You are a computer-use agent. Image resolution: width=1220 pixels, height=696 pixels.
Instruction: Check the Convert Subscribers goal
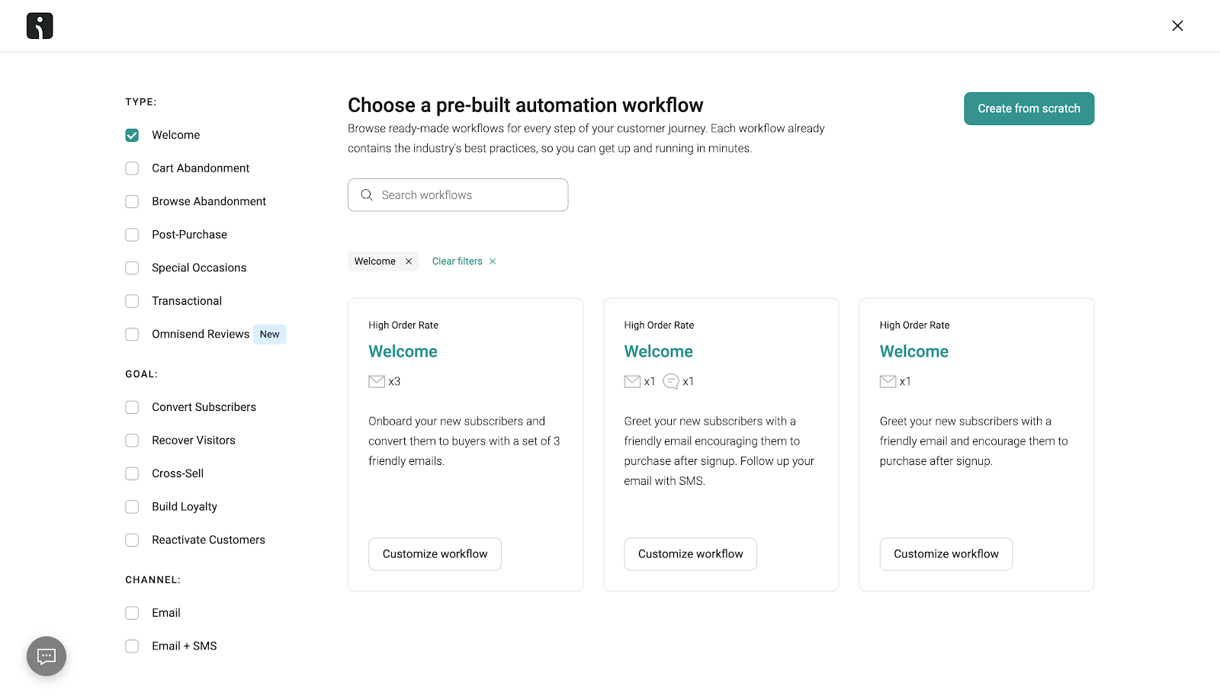click(131, 407)
